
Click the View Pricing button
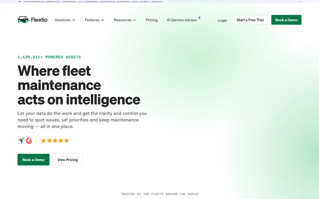click(68, 160)
